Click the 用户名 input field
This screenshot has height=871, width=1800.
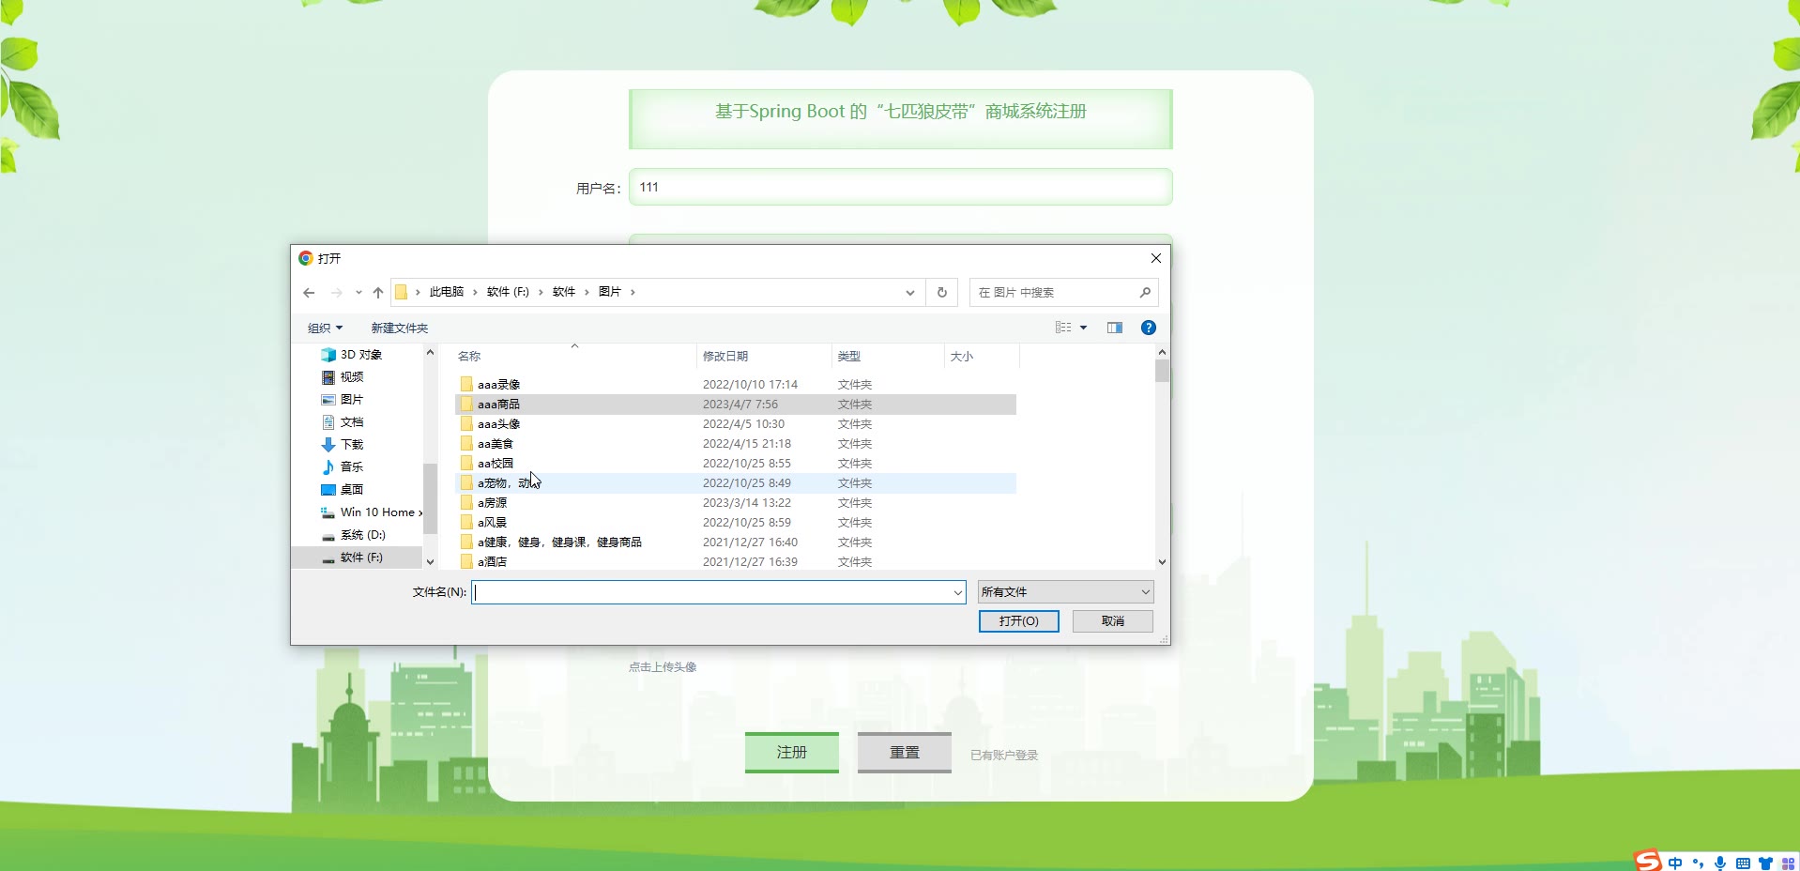901,187
